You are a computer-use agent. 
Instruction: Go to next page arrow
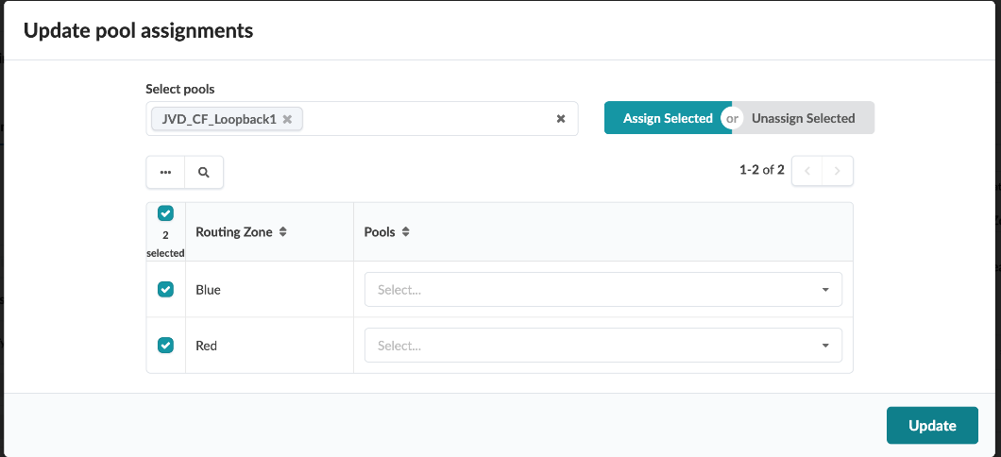(x=838, y=171)
